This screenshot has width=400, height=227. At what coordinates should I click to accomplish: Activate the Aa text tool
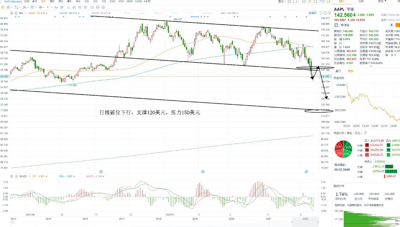coord(56,7)
